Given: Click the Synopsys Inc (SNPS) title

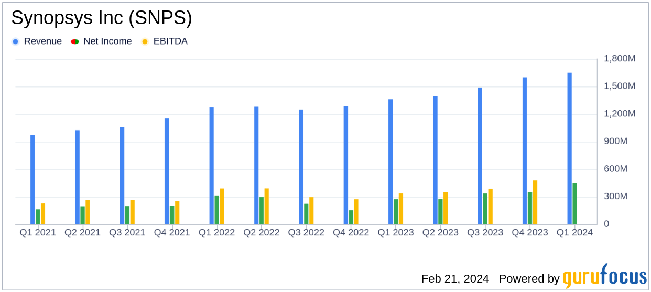Looking at the screenshot, I should point(102,18).
